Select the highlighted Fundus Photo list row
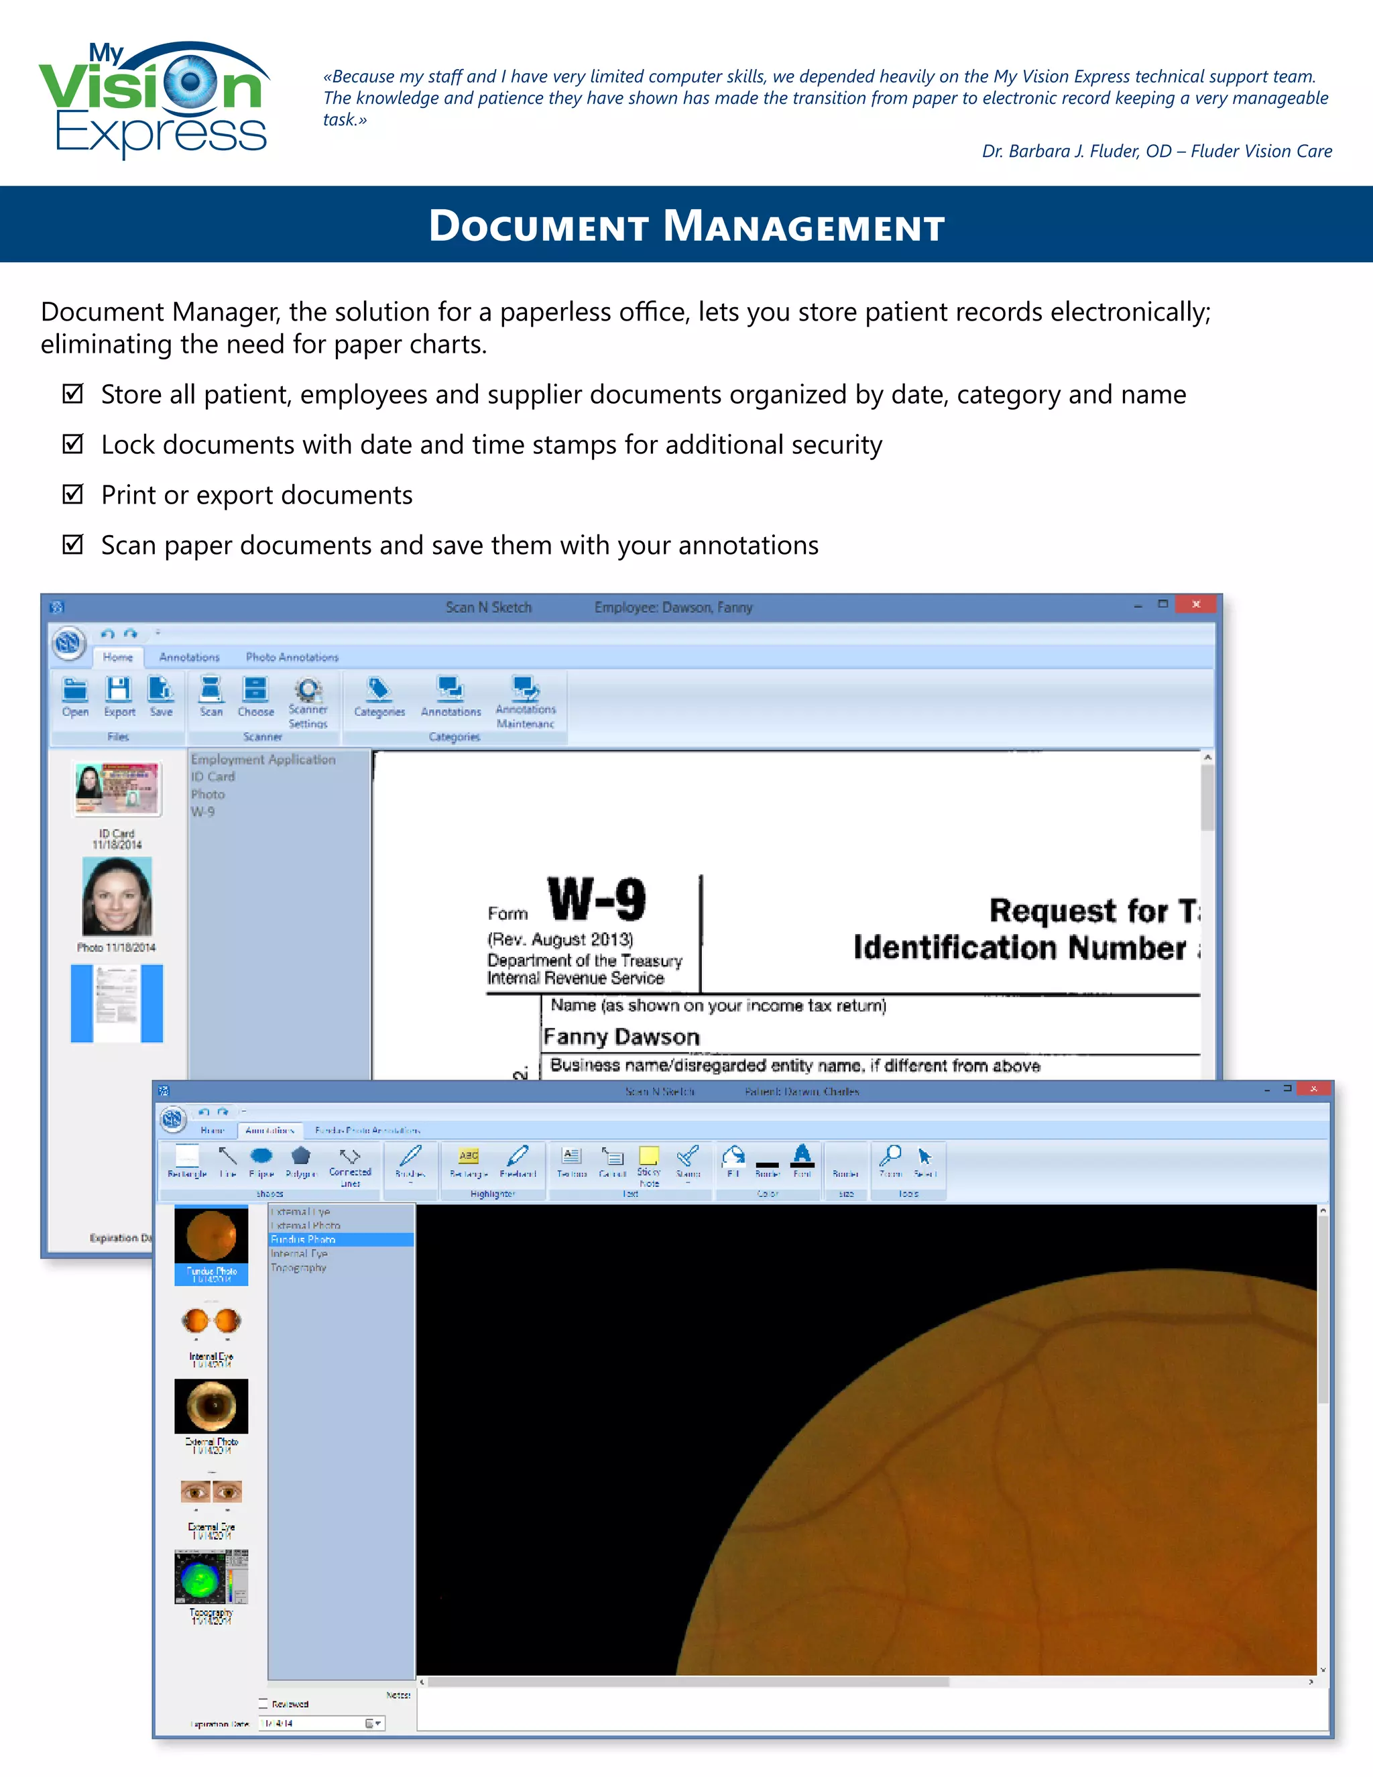 (341, 1239)
